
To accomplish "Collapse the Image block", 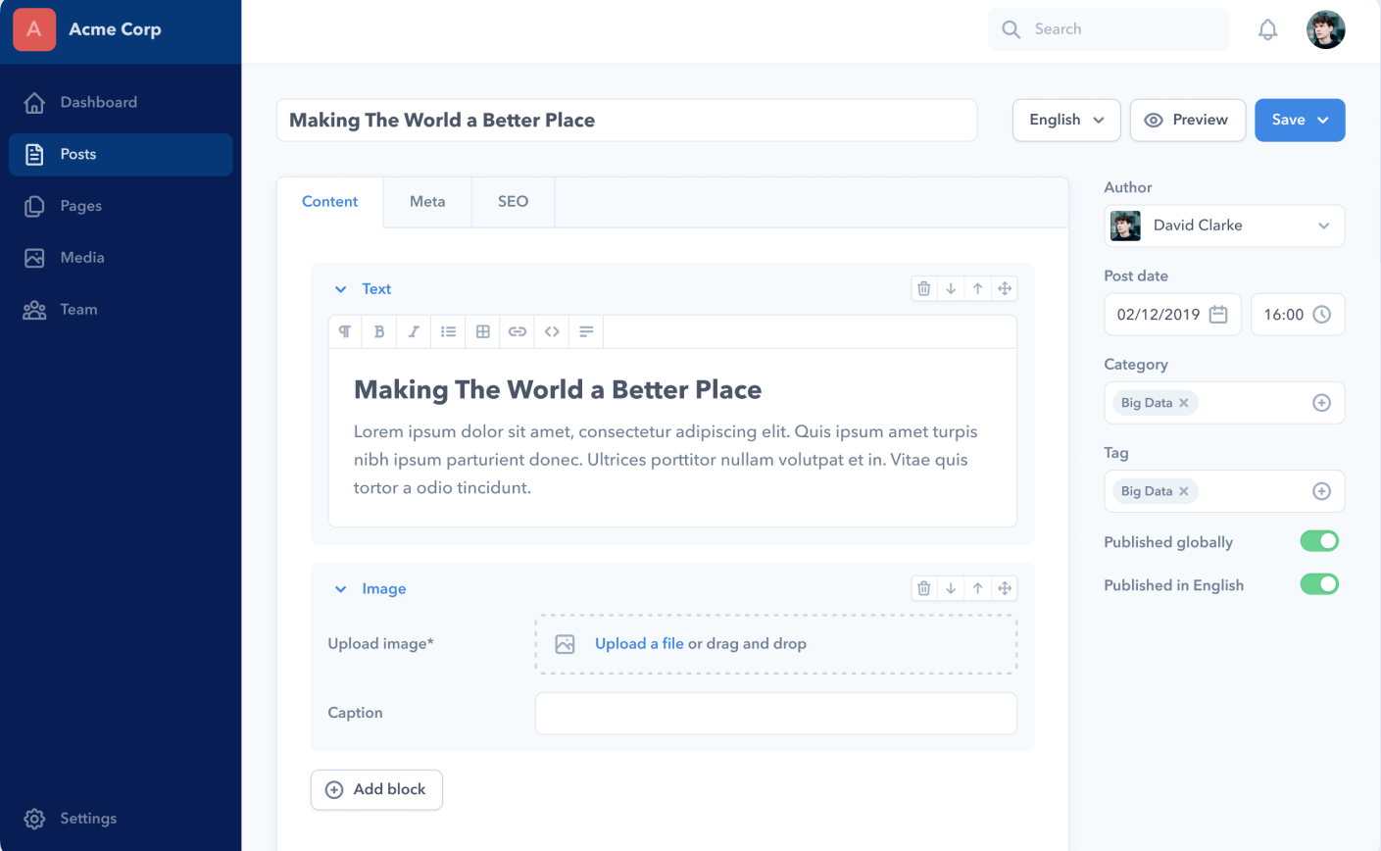I will (x=340, y=589).
